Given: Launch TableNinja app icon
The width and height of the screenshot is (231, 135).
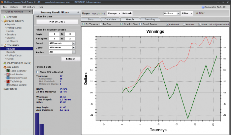Looking at the screenshot, I should click(8, 81).
